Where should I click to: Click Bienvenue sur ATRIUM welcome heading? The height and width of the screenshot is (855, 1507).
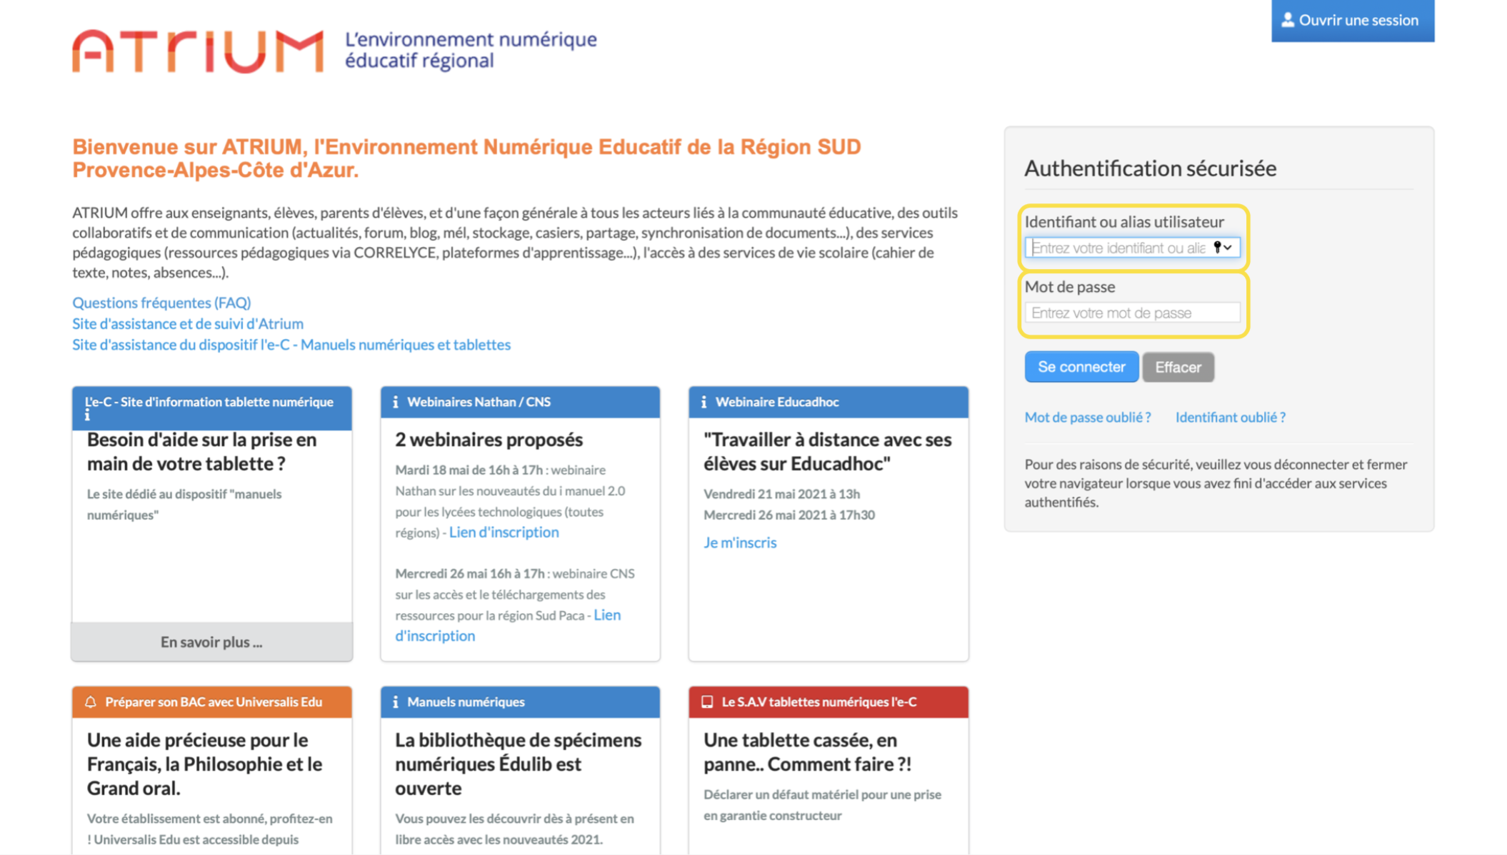466,158
